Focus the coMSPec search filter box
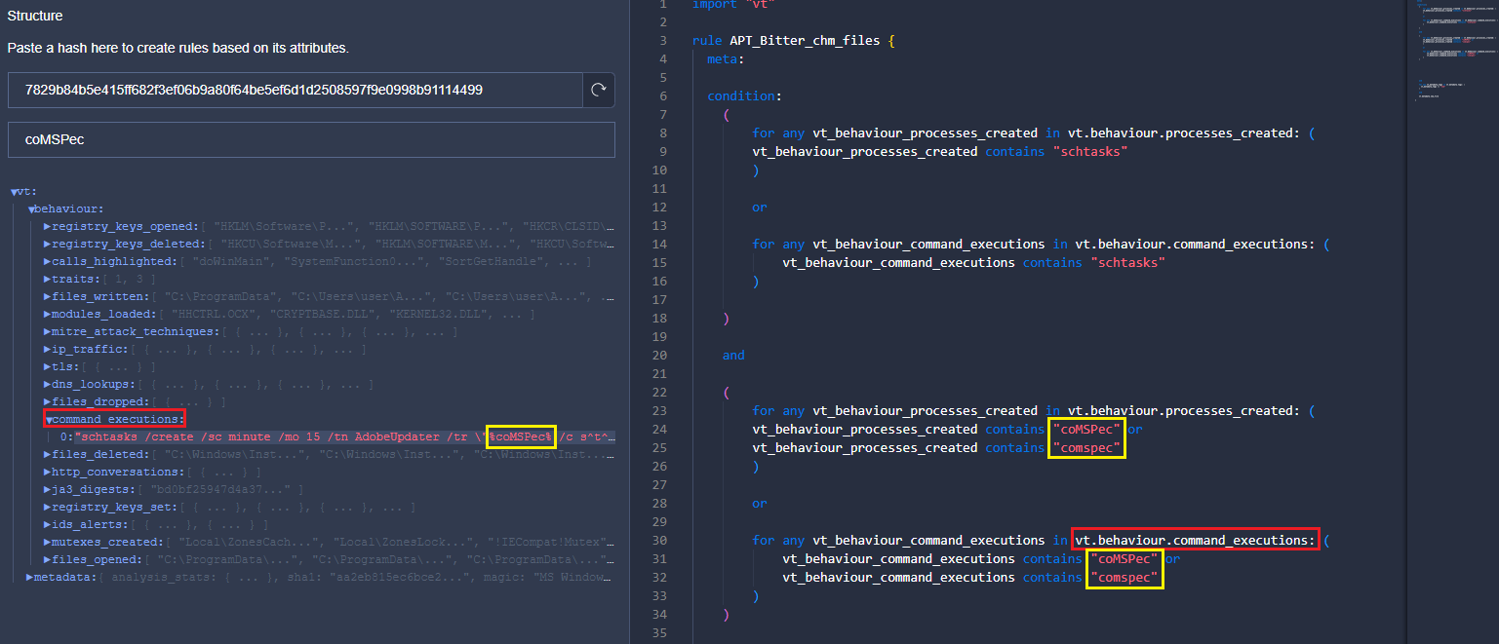This screenshot has height=644, width=1499. pos(310,139)
